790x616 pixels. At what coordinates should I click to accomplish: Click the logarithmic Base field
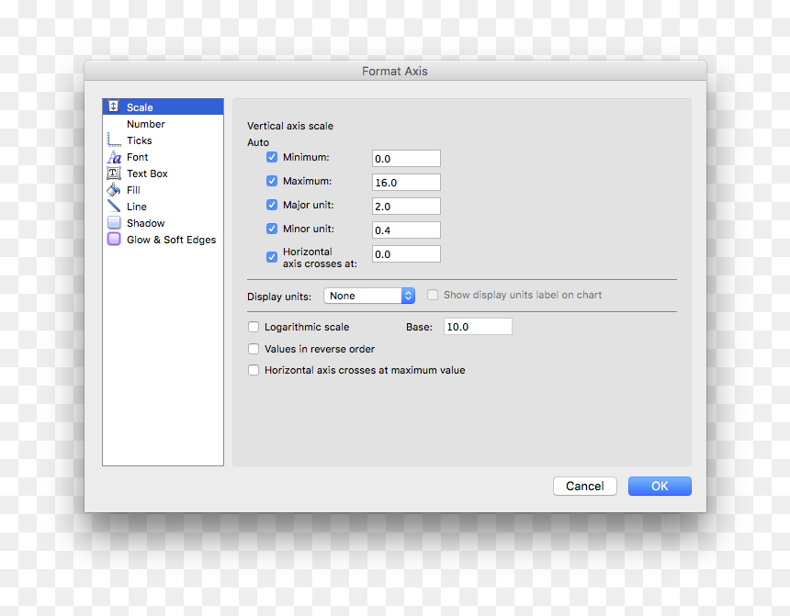pyautogui.click(x=478, y=327)
